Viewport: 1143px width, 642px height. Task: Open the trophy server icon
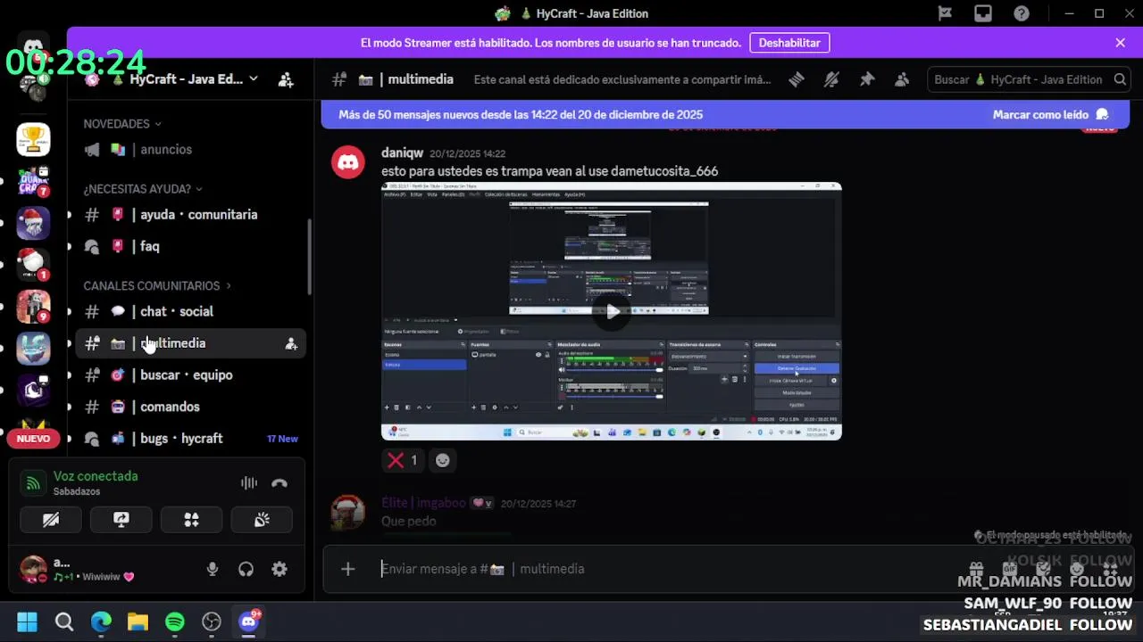[33, 139]
